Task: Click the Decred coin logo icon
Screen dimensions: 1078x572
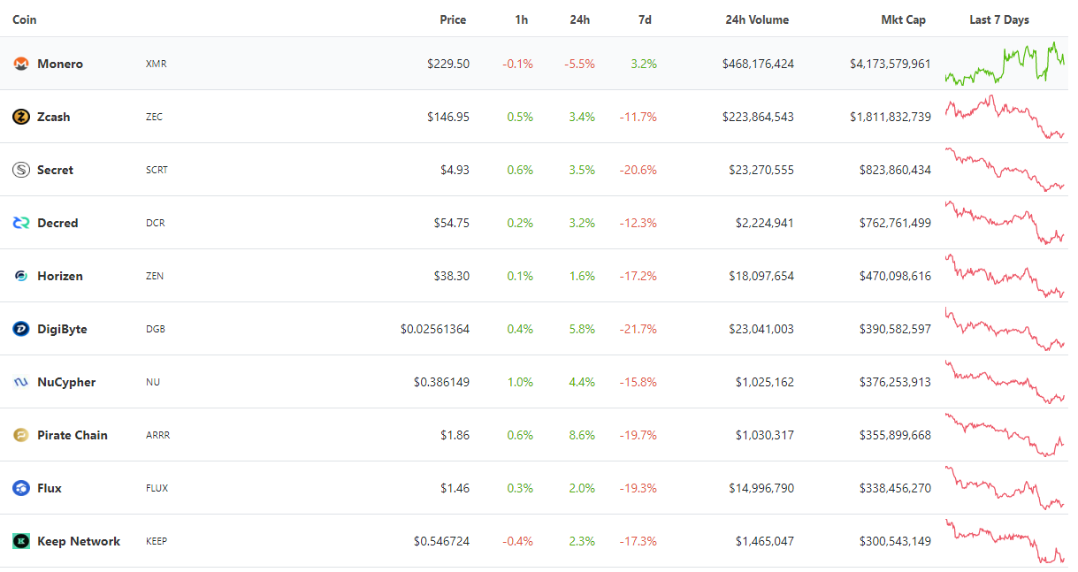Action: click(21, 223)
